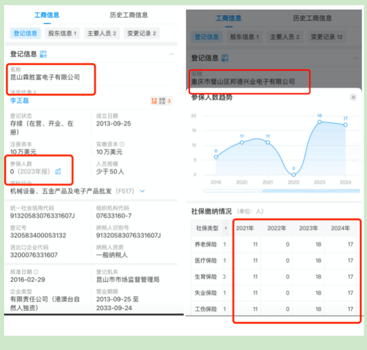Select right panel 股东信息 1 sub-tab

244,37
